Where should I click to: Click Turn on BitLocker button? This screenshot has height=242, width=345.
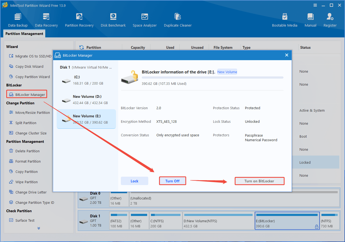pos(259,181)
